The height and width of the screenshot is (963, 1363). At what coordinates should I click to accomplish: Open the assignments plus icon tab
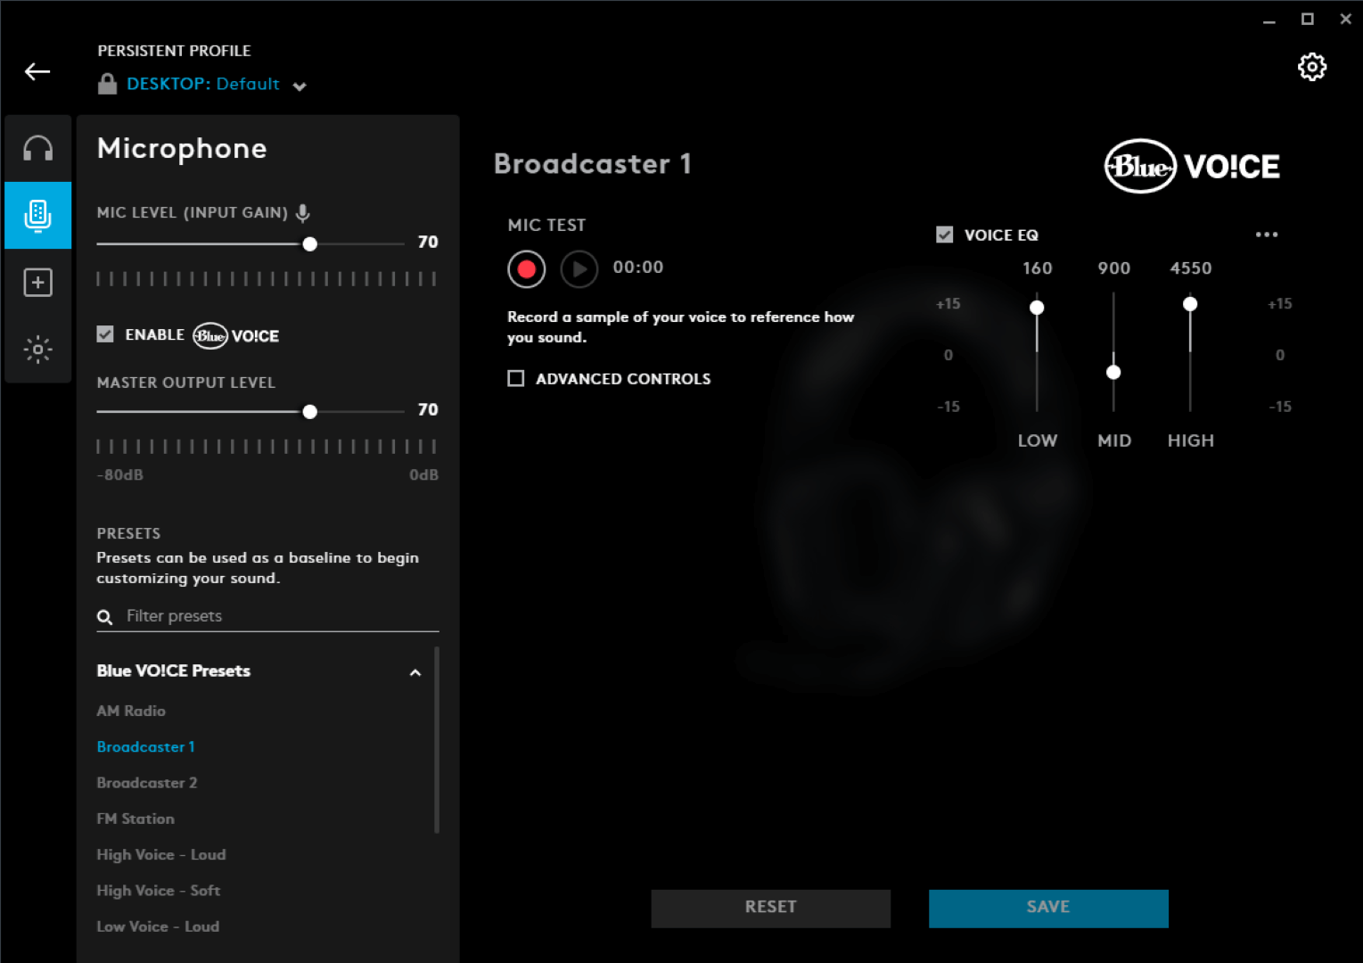coord(37,283)
